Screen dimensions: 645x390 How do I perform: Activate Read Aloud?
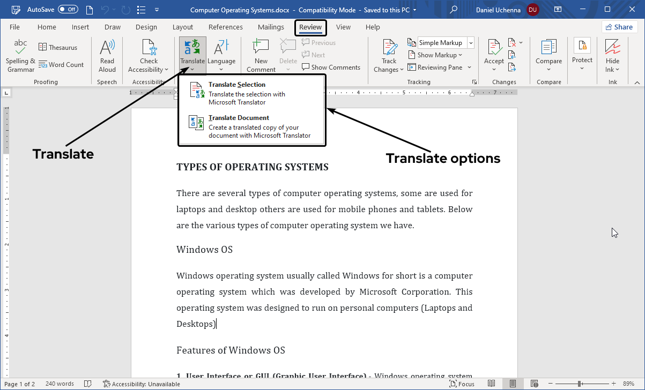107,54
